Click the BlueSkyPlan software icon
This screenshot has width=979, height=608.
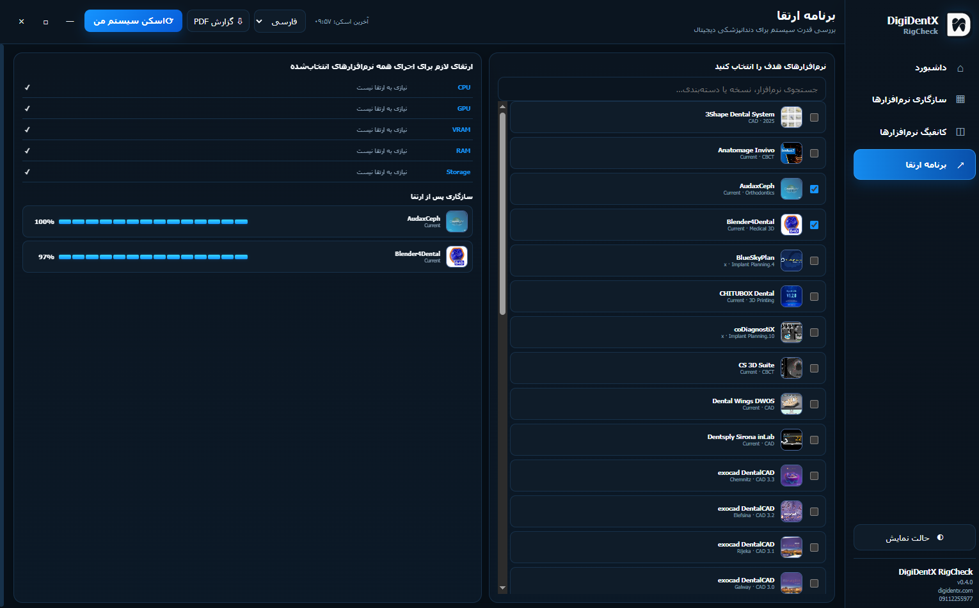pos(792,260)
